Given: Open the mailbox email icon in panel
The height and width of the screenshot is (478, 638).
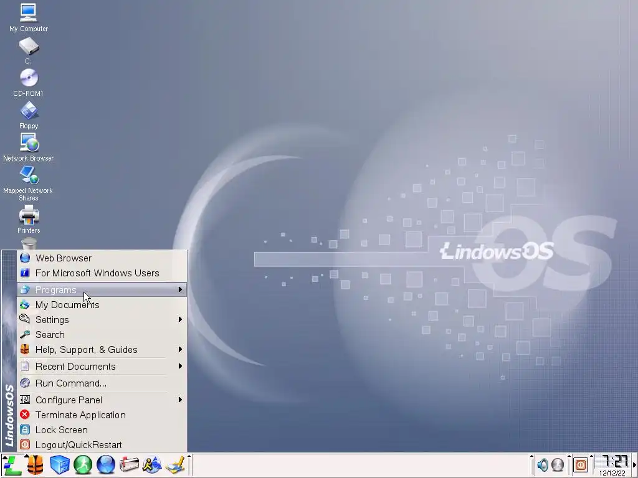Looking at the screenshot, I should coord(129,465).
